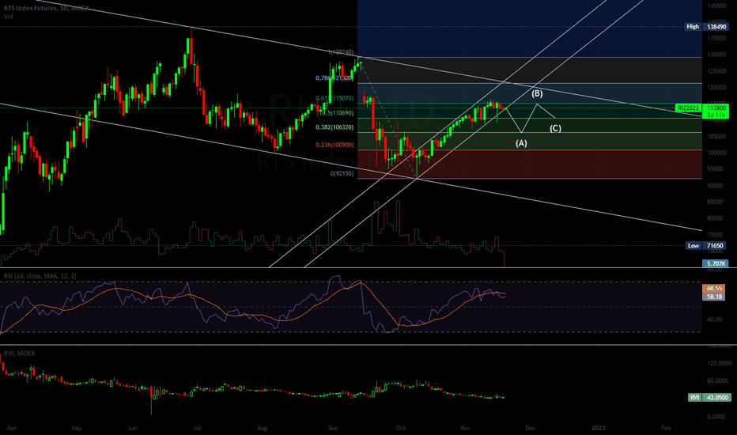Viewport: 737px width, 435px height.
Task: Select the (C) wave label
Action: tap(556, 128)
